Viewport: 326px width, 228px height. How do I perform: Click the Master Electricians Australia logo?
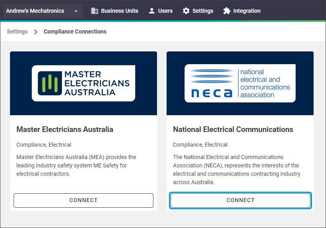(83, 83)
